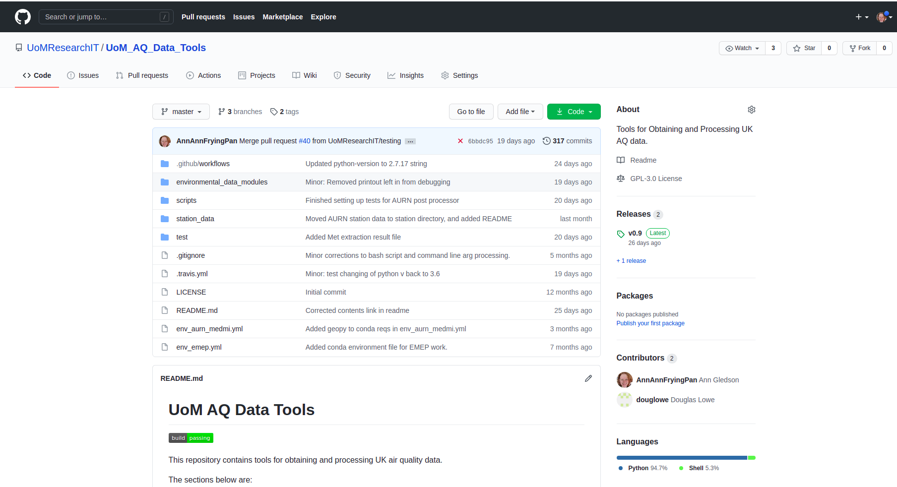This screenshot has width=897, height=487.
Task: Open the UoMResearchIT organization link
Action: click(63, 48)
